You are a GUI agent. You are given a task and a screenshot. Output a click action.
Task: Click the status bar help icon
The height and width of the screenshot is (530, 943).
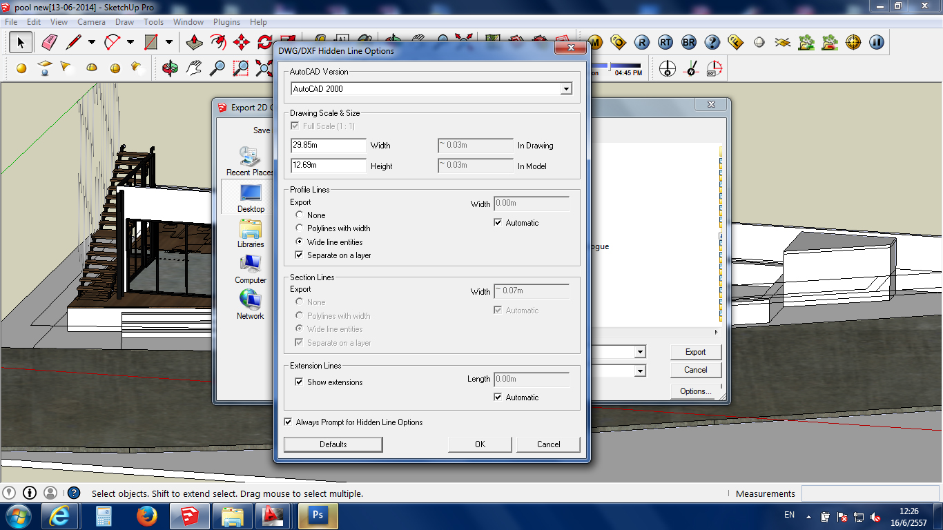point(74,493)
